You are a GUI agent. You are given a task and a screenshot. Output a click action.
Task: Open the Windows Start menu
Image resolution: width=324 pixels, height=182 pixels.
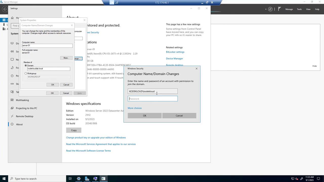[x=4, y=179]
